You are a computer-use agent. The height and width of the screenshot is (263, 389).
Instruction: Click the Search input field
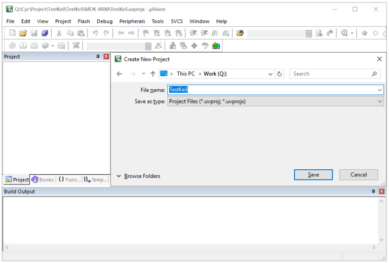tap(331, 74)
